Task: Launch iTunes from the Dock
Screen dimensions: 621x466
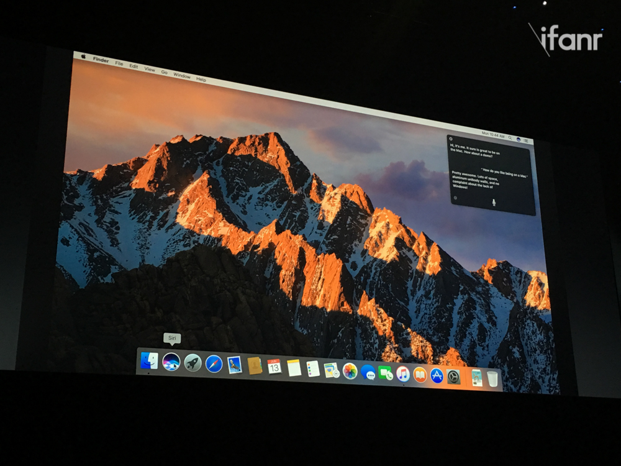Action: (x=403, y=373)
